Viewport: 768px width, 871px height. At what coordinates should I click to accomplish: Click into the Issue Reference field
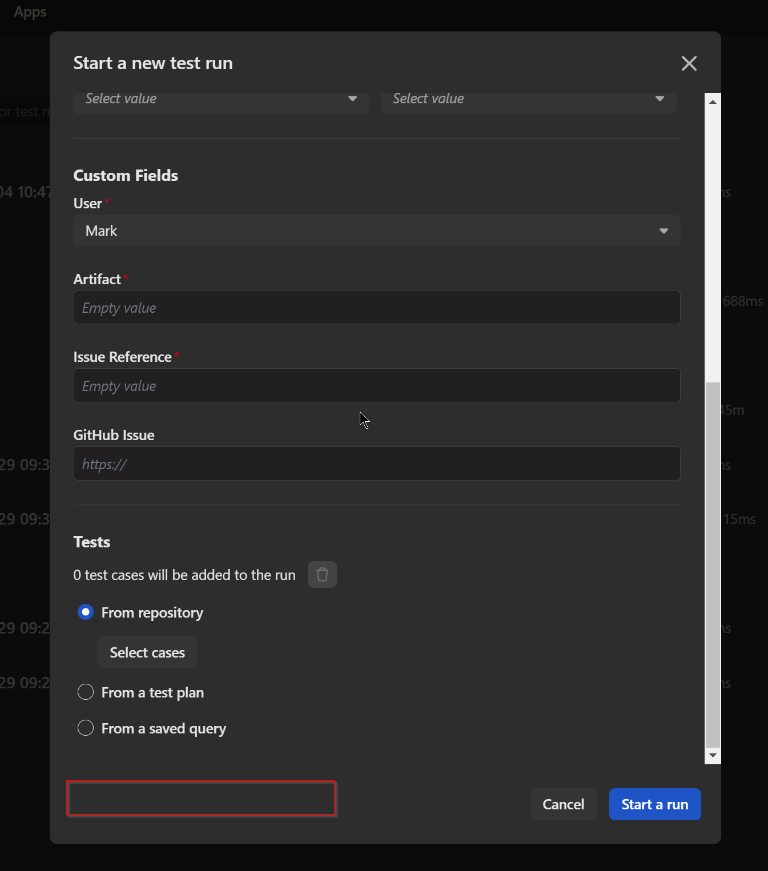376,386
